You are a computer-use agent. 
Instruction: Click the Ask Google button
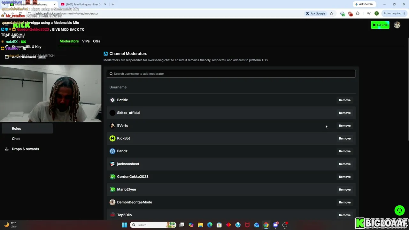point(315,13)
